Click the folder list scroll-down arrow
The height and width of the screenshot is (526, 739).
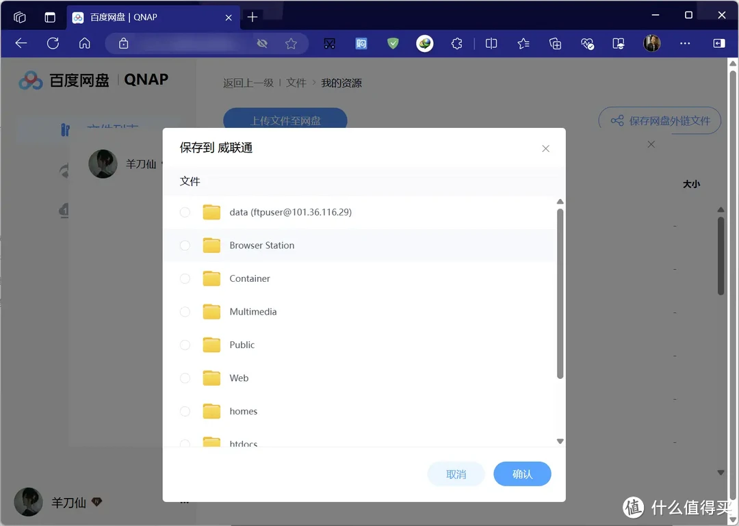[560, 441]
